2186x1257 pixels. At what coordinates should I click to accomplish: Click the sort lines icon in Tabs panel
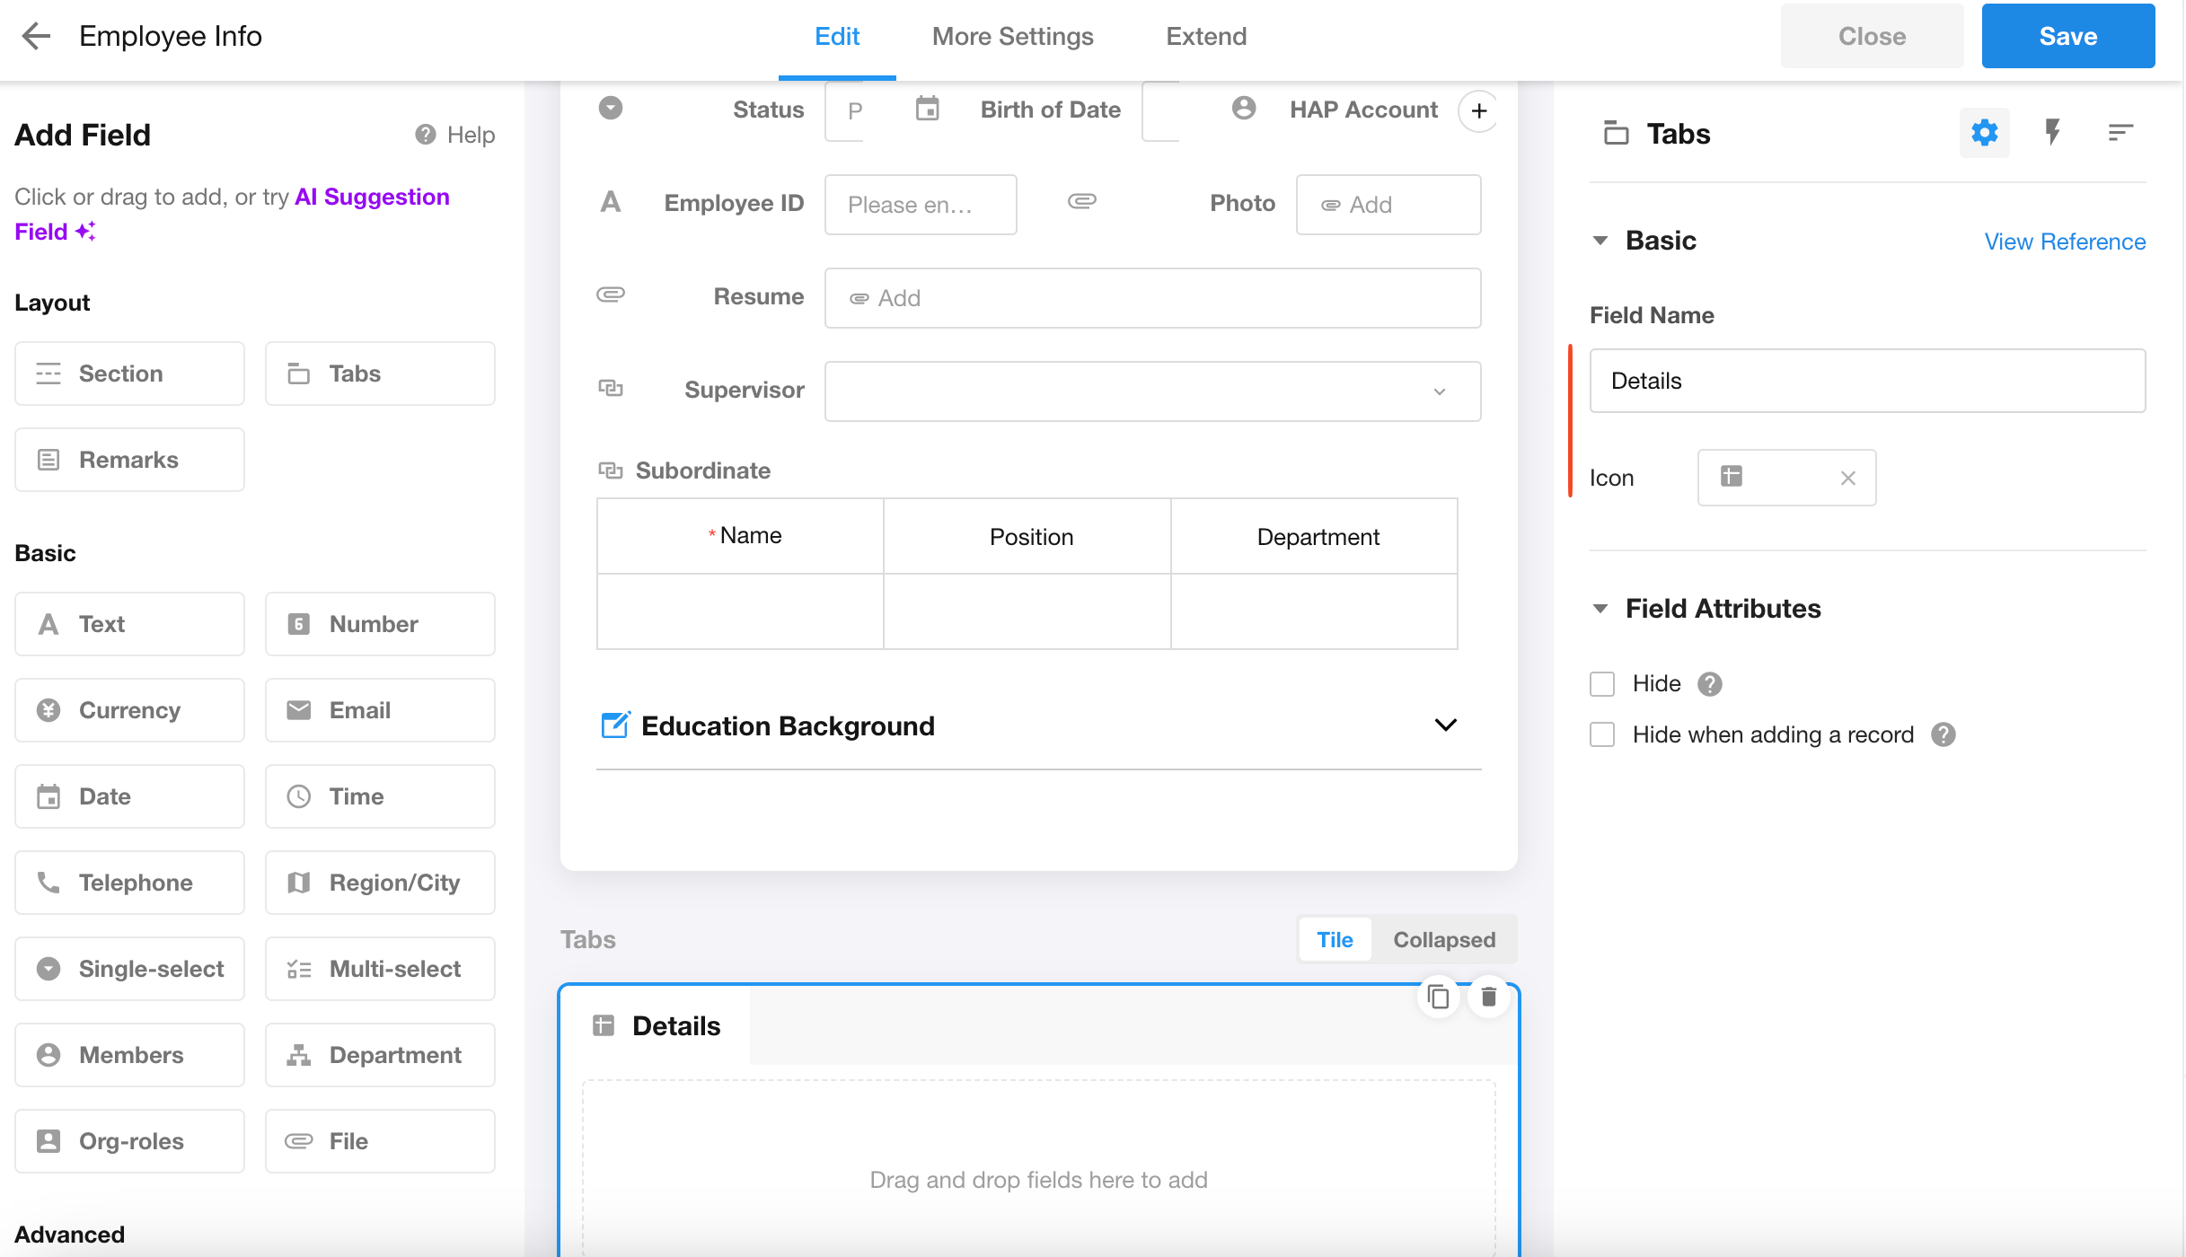2120,133
